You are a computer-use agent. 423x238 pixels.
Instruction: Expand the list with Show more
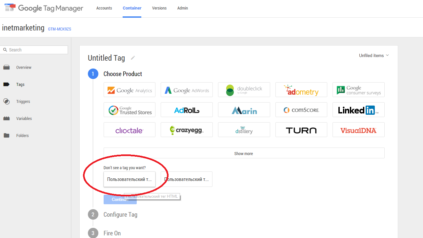point(244,153)
